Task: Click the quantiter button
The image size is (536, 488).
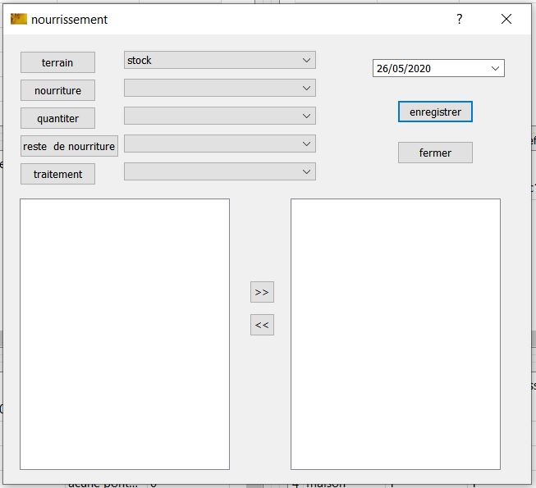Action: 57,118
